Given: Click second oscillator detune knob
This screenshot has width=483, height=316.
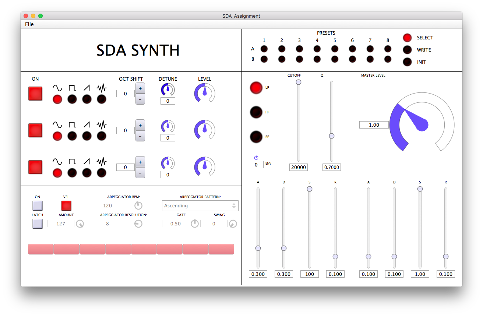Looking at the screenshot, I should point(168,126).
